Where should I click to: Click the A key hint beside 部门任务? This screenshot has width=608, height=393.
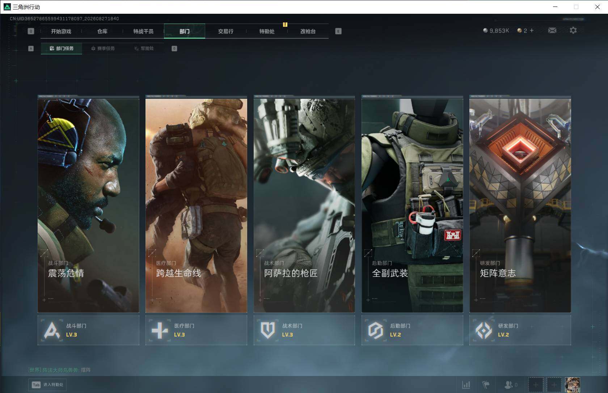point(31,48)
